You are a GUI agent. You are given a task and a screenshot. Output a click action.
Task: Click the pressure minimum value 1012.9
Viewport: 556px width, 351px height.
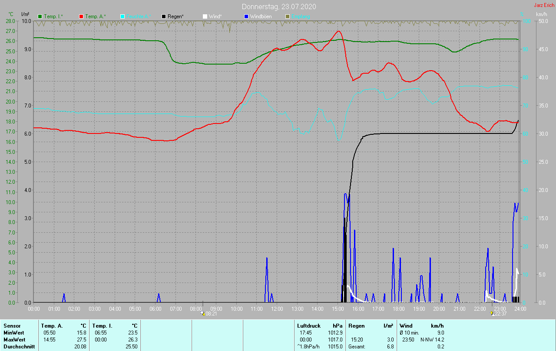[x=335, y=333]
